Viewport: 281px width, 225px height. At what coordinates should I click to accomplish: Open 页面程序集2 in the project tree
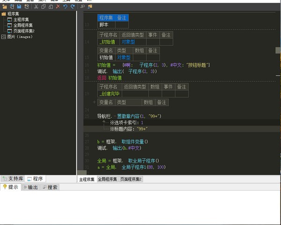click(x=24, y=31)
